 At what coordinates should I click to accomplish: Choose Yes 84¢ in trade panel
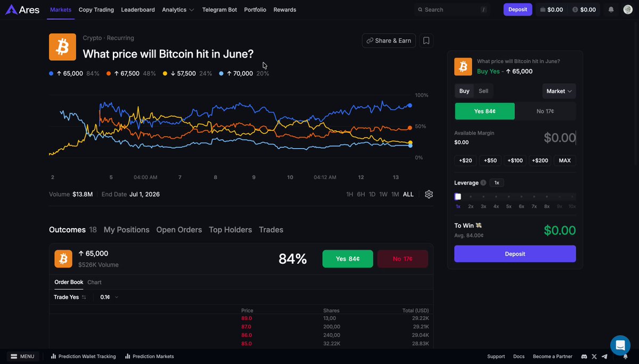click(485, 111)
